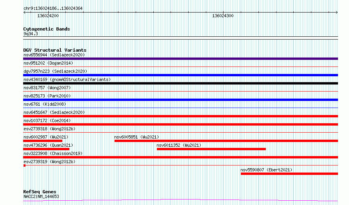Select the 9q34.3 band label
The image size is (349, 205).
coord(31,34)
